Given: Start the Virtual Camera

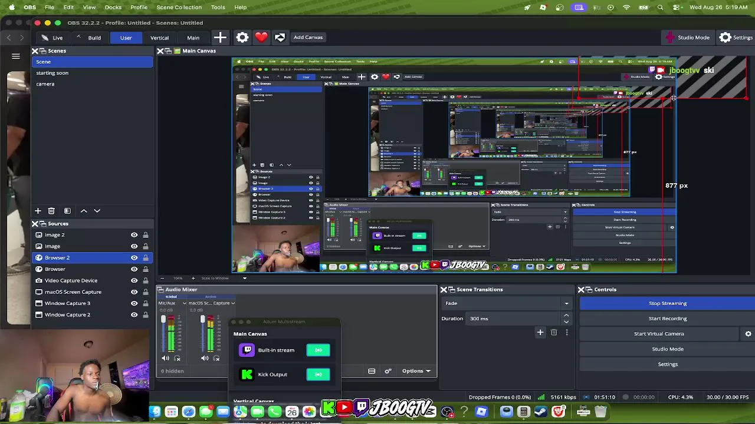Looking at the screenshot, I should point(659,334).
